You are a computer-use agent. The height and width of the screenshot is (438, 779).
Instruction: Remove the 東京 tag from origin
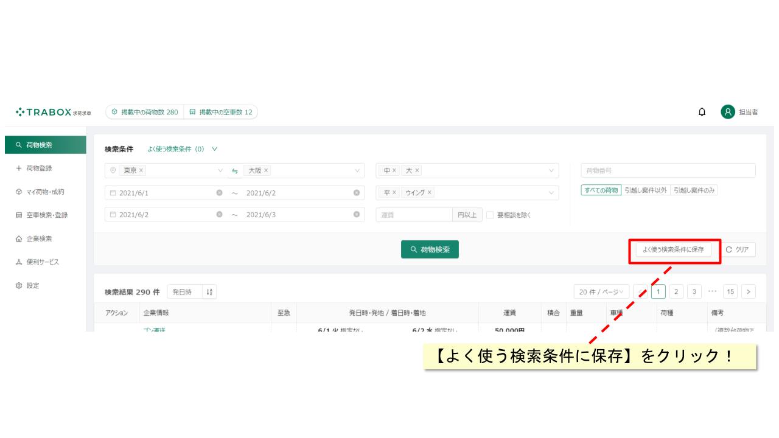tap(141, 170)
